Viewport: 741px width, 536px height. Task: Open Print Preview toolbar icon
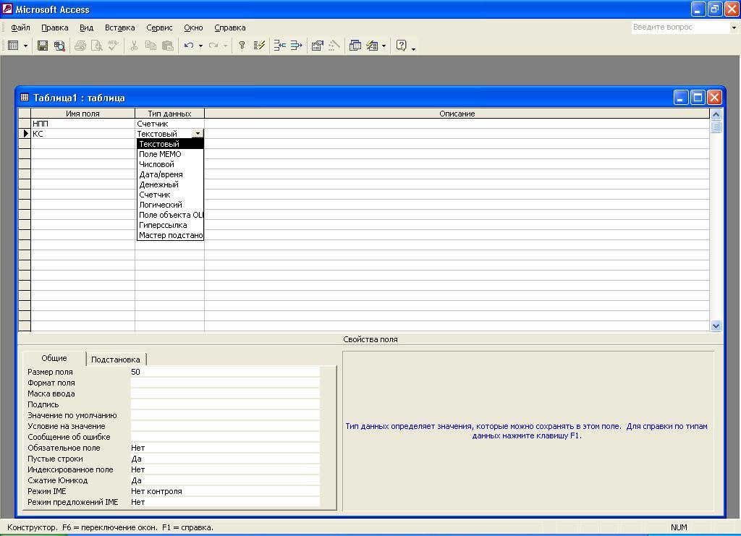tap(96, 46)
